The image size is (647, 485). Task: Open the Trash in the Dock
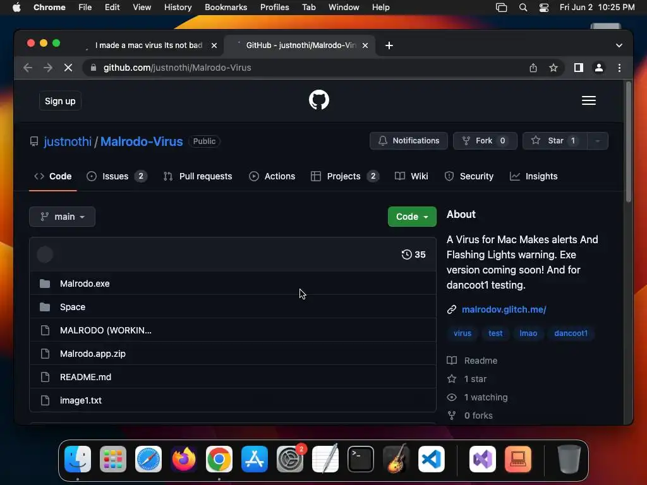tap(569, 459)
